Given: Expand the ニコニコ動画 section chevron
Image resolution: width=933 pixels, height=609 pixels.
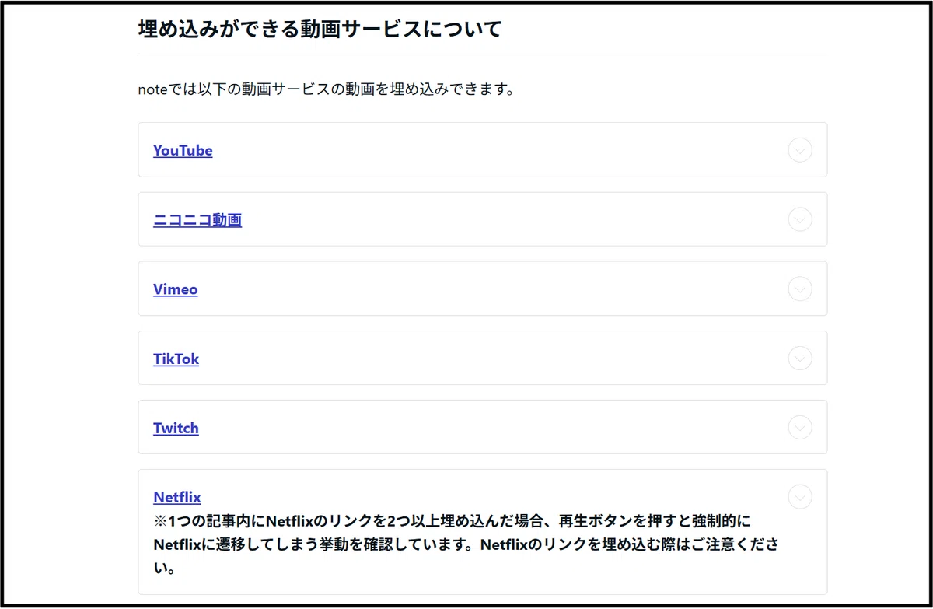Looking at the screenshot, I should tap(800, 220).
